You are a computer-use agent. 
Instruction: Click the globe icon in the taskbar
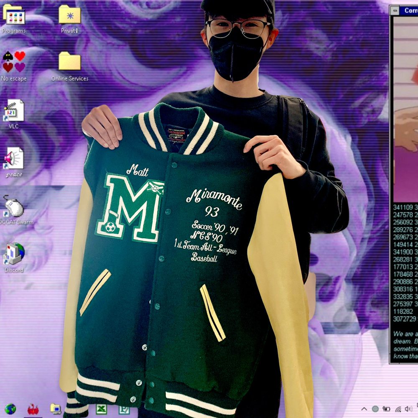coord(10,409)
